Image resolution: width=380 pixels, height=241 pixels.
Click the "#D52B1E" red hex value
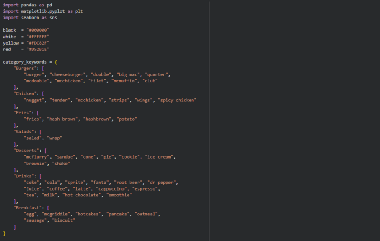coord(38,49)
